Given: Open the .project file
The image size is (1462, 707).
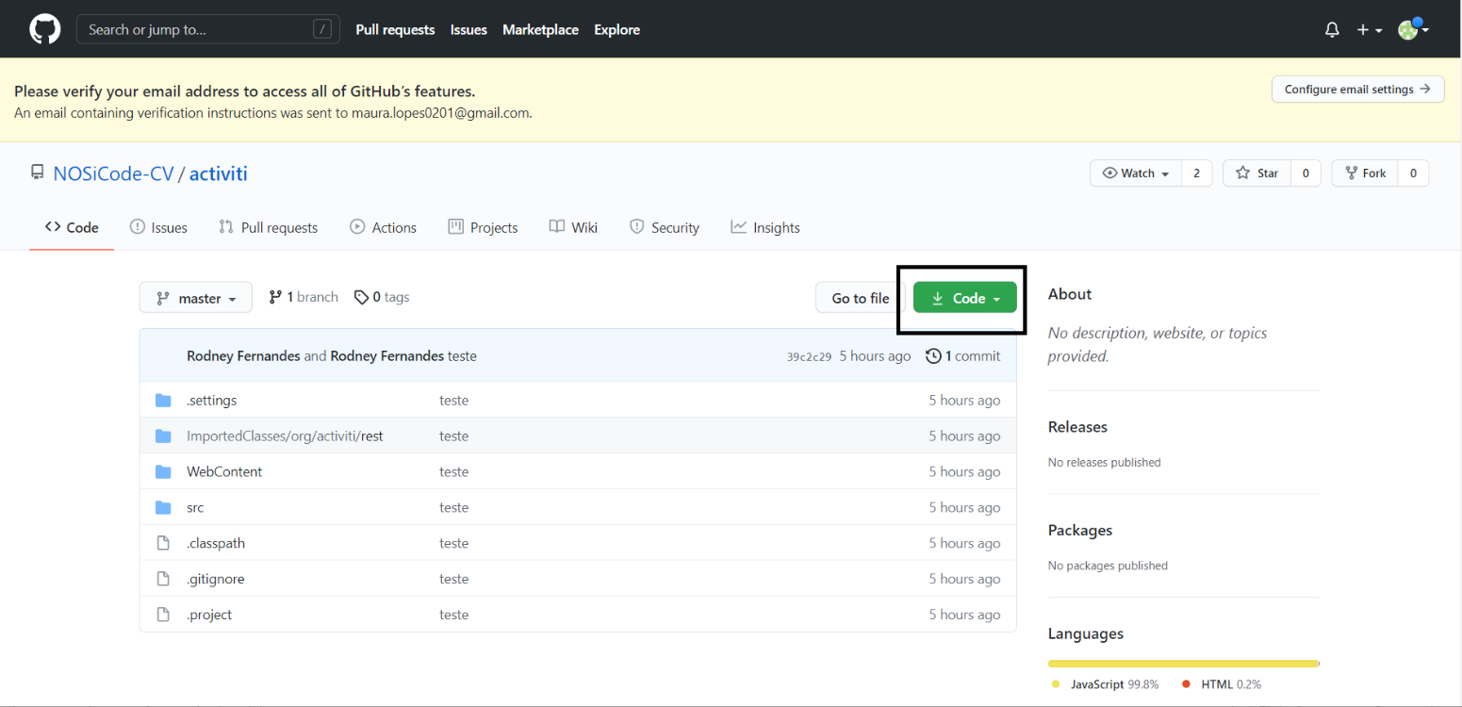Looking at the screenshot, I should (209, 616).
